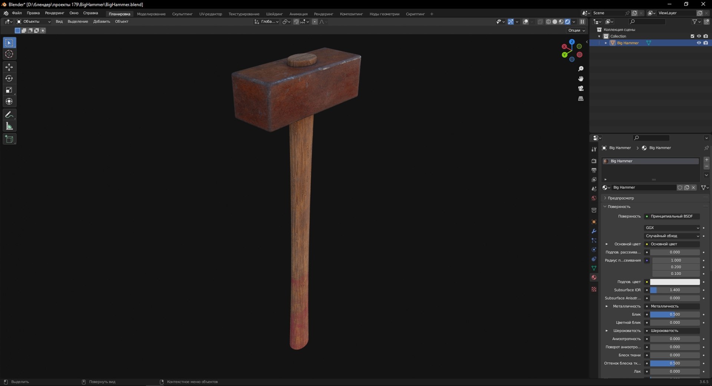Click the Опции button
712x386 pixels.
tap(576, 30)
